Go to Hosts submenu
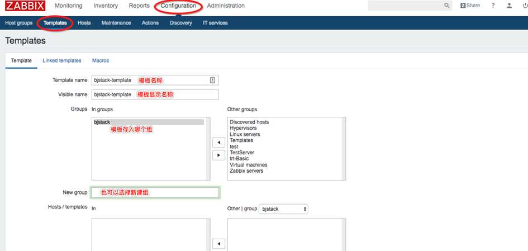 84,23
